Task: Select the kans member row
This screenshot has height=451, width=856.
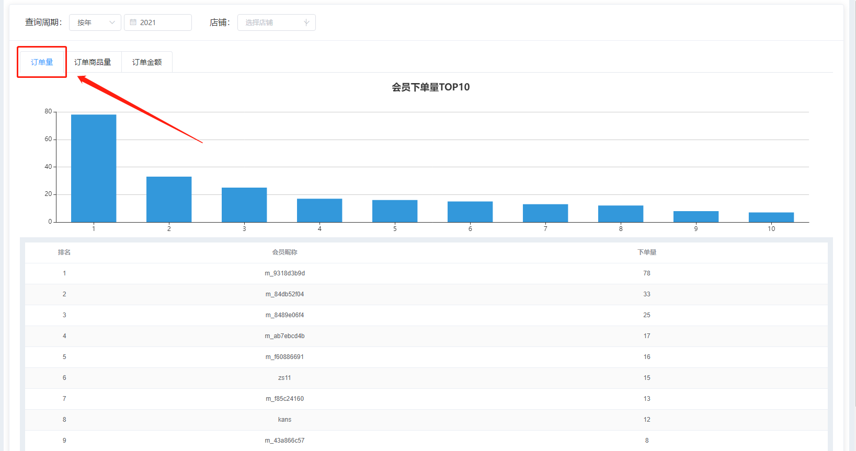Action: pyautogui.click(x=284, y=420)
